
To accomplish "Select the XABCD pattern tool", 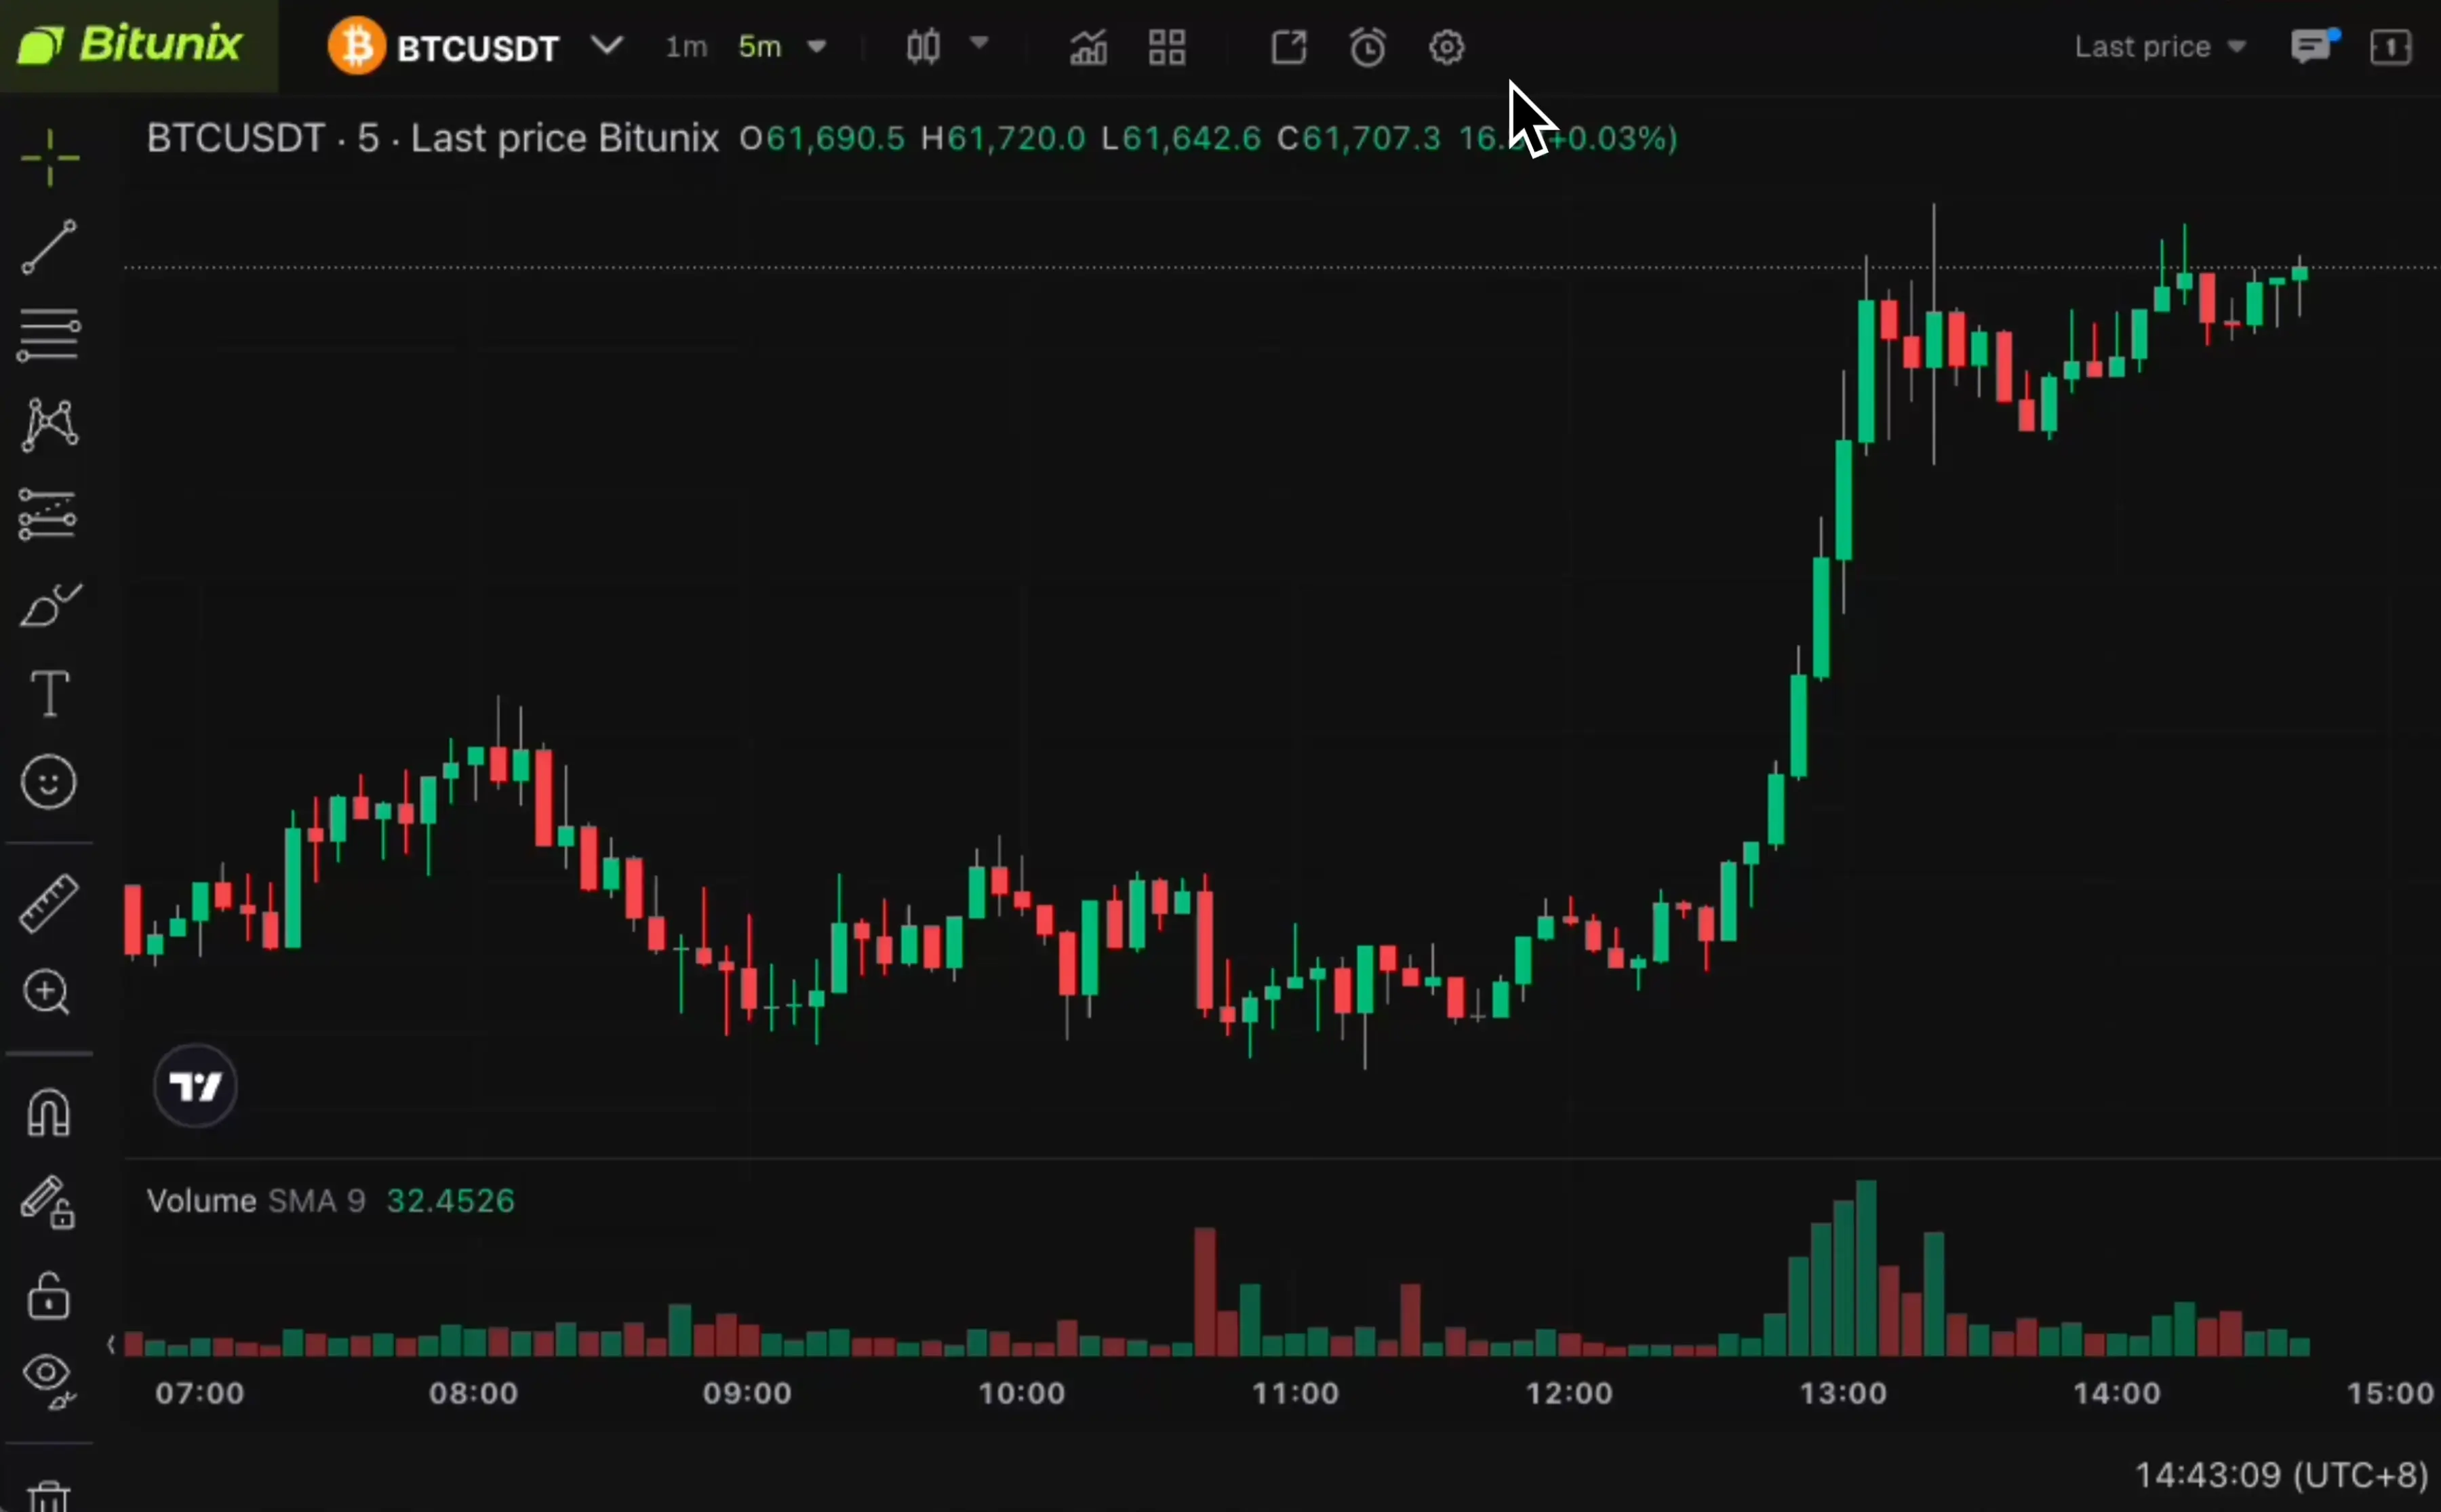I will [x=49, y=425].
